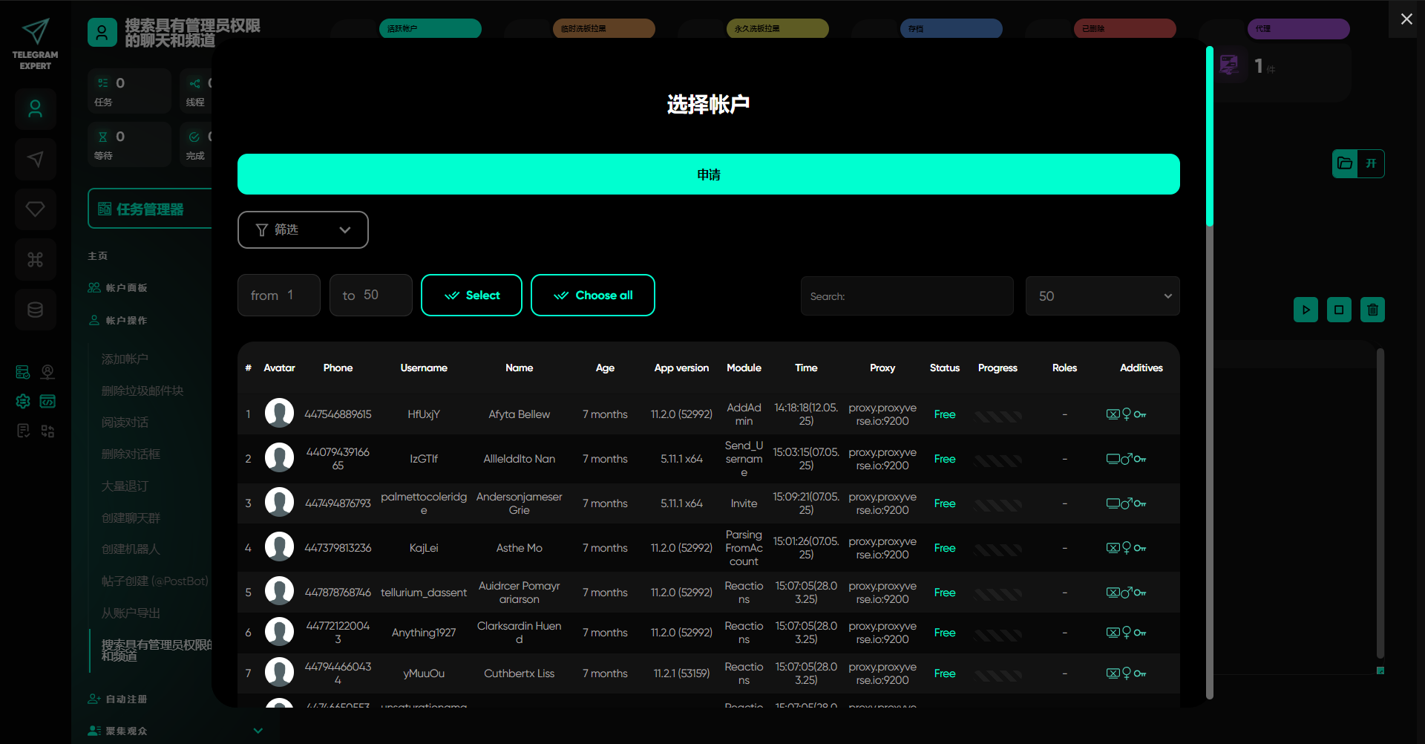
Task: Open the 筛选 filter dropdown
Action: 303,230
